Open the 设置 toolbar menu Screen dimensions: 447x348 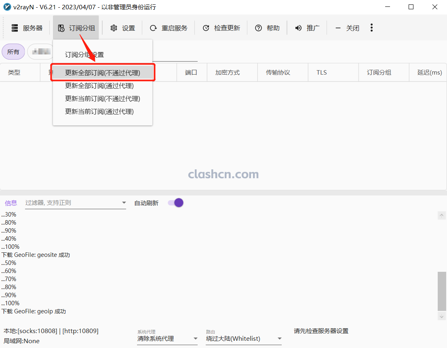122,28
